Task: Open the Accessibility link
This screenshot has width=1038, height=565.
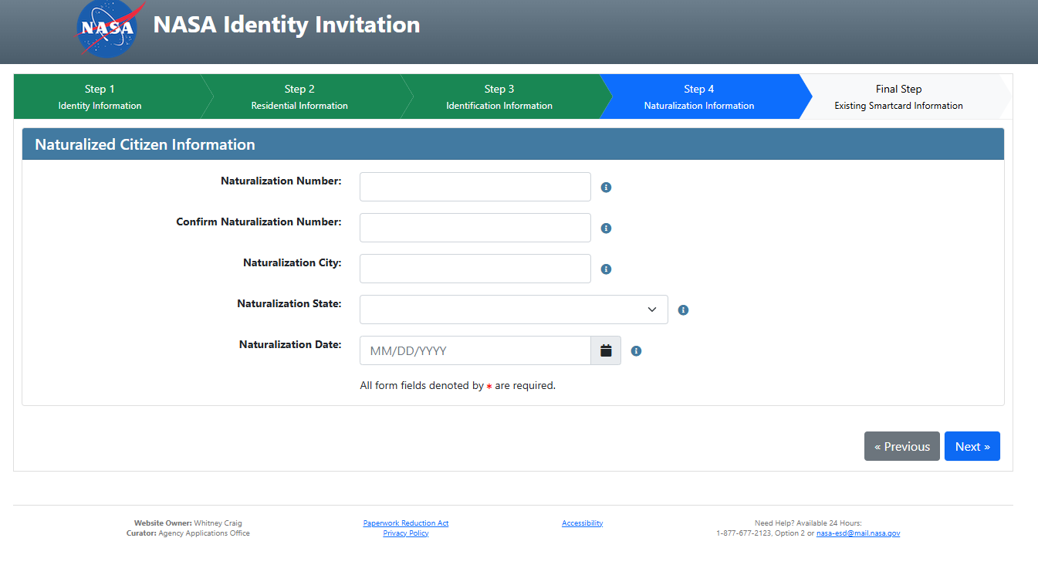Action: click(x=583, y=523)
